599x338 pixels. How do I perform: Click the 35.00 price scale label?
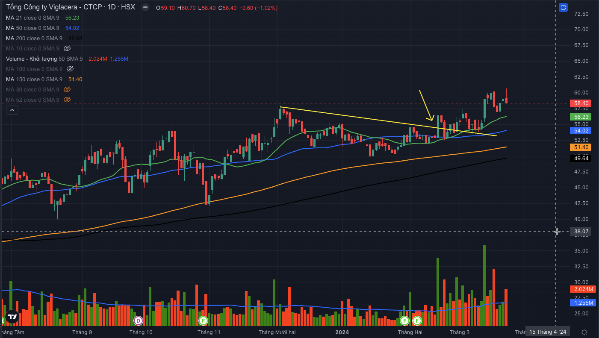click(x=581, y=251)
